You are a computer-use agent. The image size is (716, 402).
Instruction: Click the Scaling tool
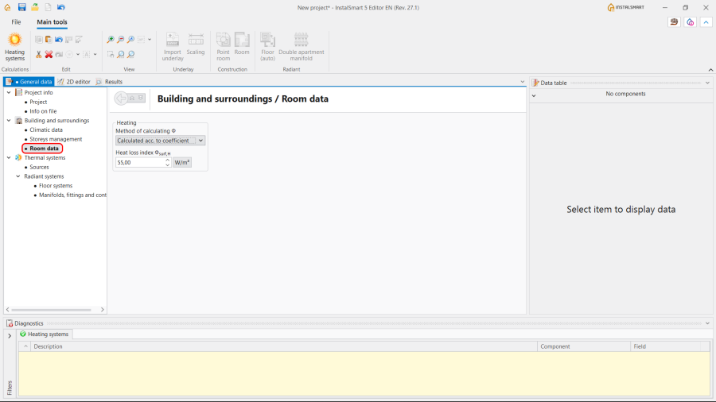coord(196,44)
